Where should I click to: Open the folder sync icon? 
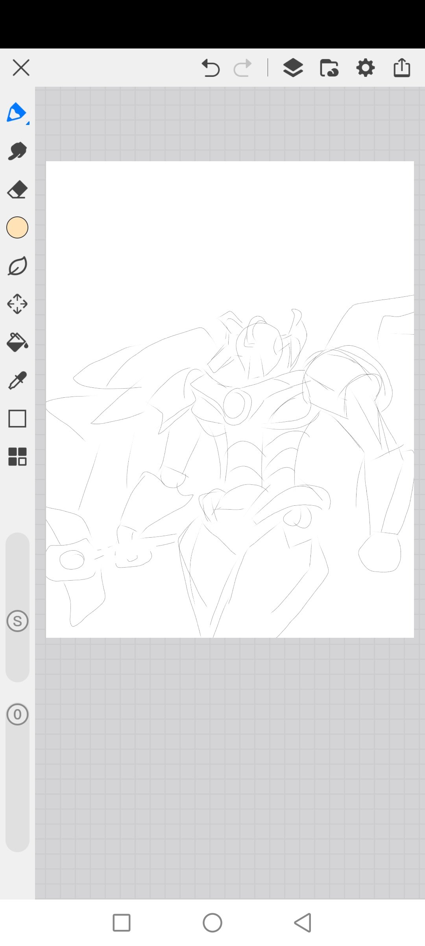329,68
